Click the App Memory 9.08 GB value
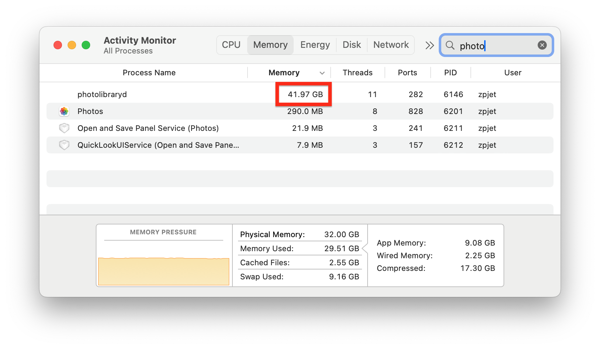This screenshot has width=600, height=349. pos(480,243)
